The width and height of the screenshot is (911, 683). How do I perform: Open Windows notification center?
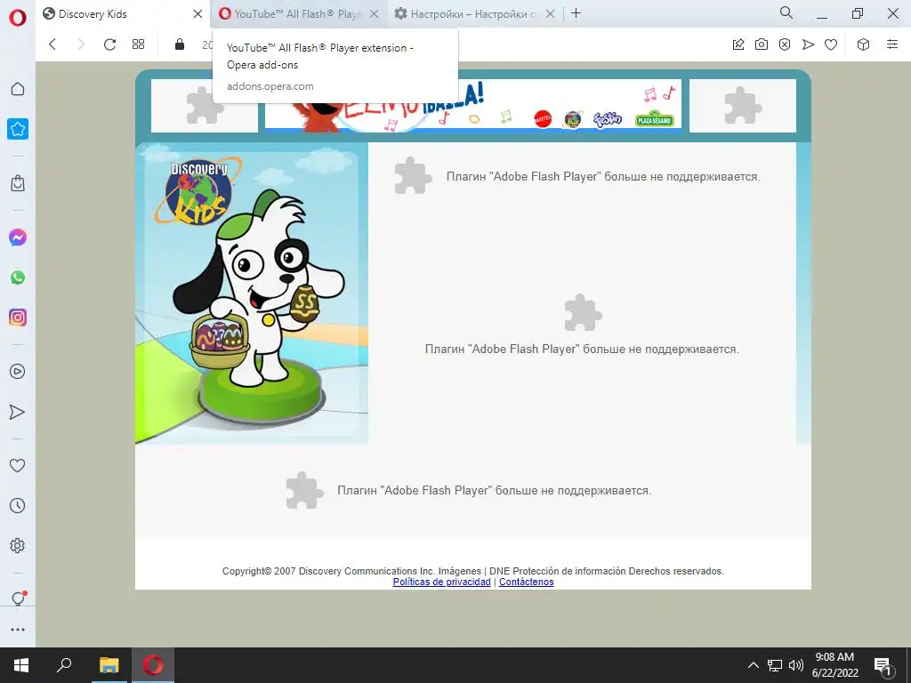(883, 665)
